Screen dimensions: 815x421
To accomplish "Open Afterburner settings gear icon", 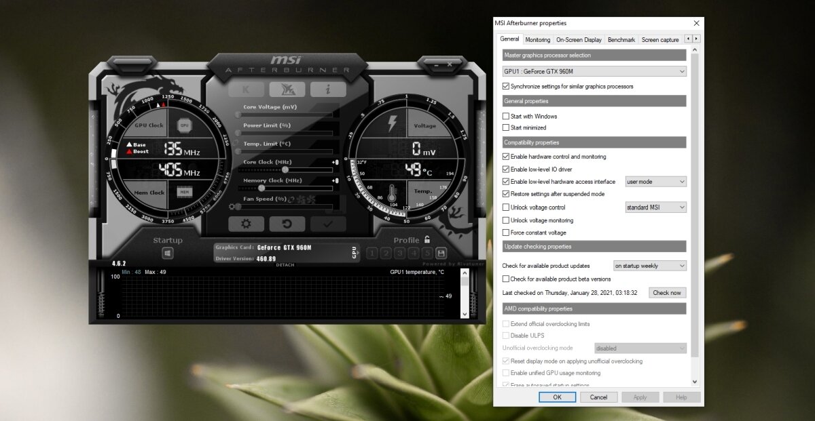I will [x=246, y=224].
